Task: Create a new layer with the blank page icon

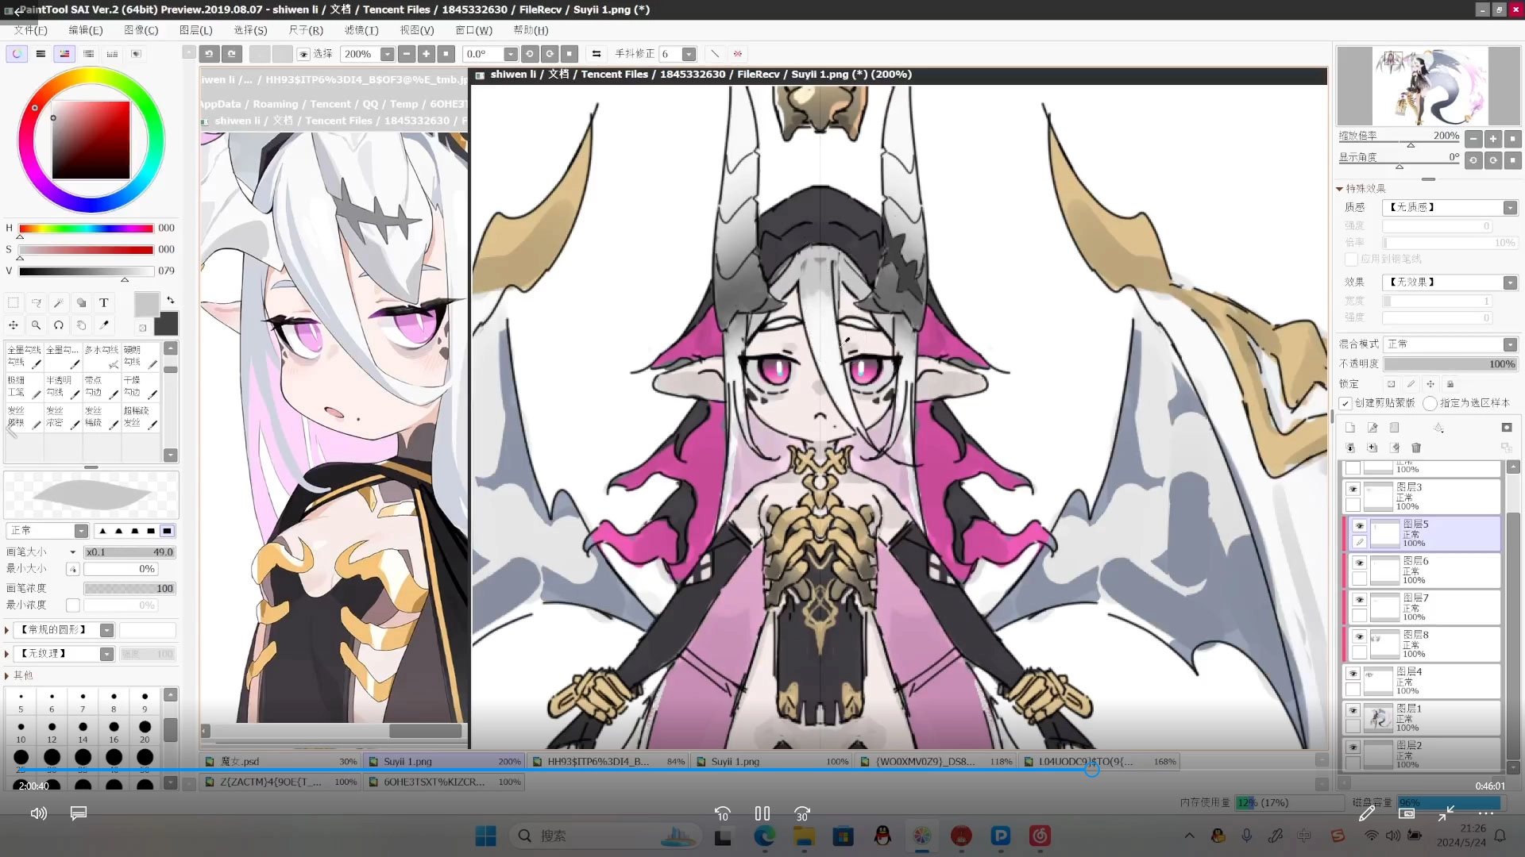Action: 1349,427
